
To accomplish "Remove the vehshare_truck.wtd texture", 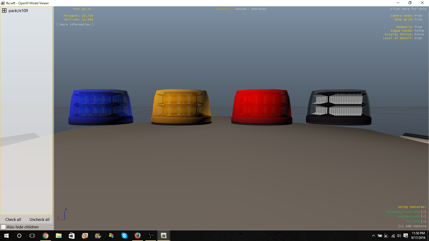I will tap(423, 212).
